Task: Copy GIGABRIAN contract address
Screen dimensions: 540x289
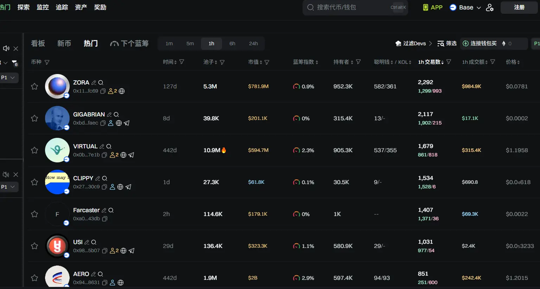Action: pos(103,123)
